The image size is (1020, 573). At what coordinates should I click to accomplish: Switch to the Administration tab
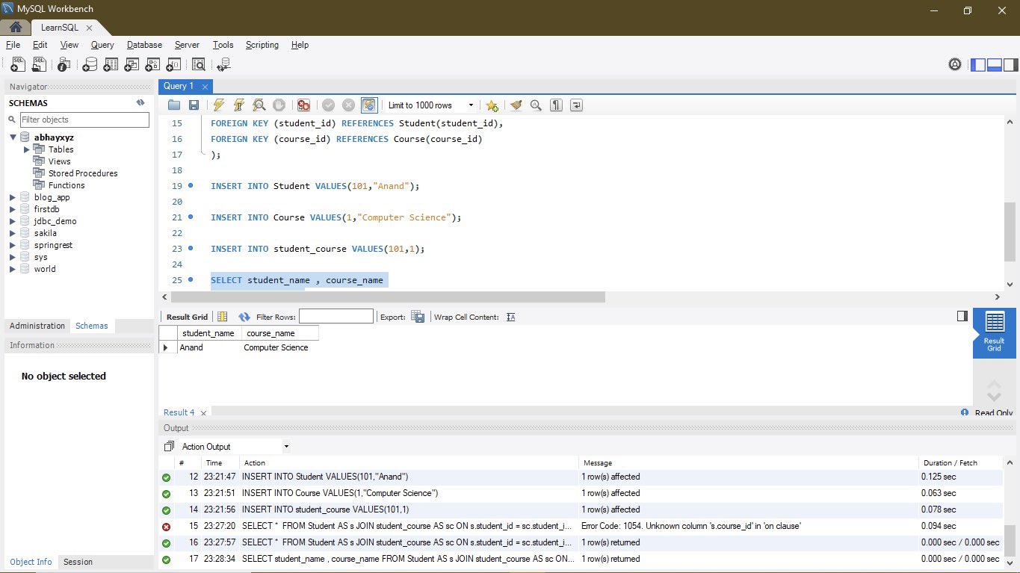(37, 326)
